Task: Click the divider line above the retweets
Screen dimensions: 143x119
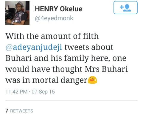Action: (71, 101)
